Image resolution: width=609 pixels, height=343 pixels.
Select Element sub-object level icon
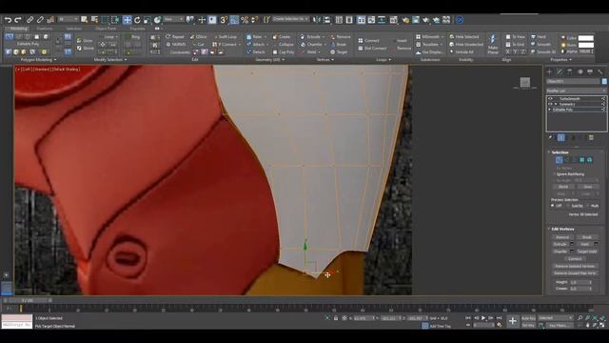click(590, 160)
